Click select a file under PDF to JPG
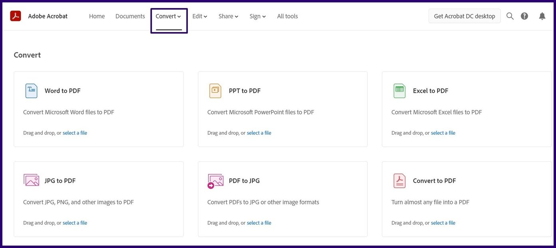 [259, 223]
